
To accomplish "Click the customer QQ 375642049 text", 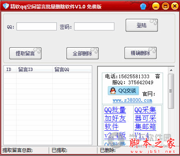I will point(141,83).
